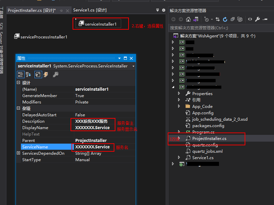The image size is (274, 205).
Task: Switch to the Service1.cs [设计] tab
Action: tap(90, 10)
